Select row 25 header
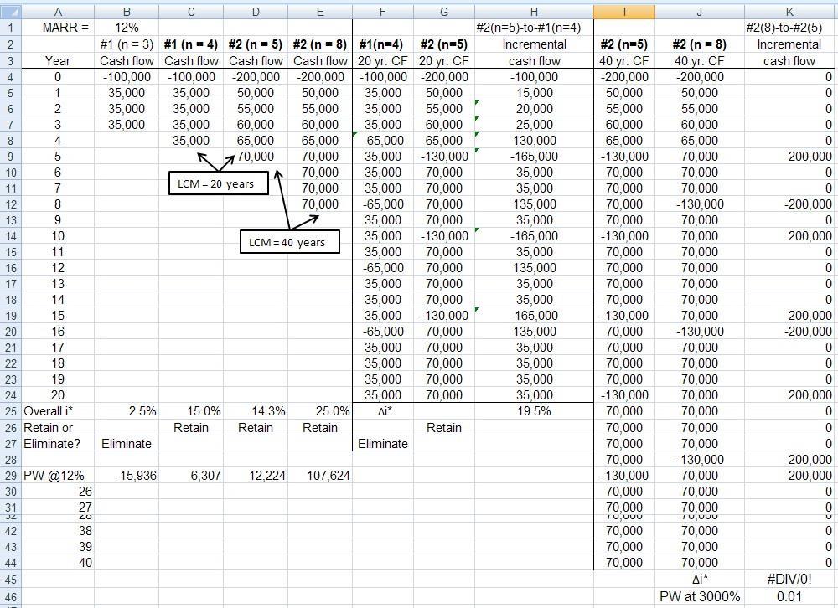Viewport: 838px width, 608px height. pyautogui.click(x=11, y=411)
